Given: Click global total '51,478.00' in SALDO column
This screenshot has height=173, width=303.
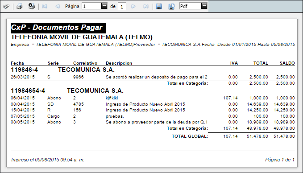Looking at the screenshot, I should coord(284,136).
